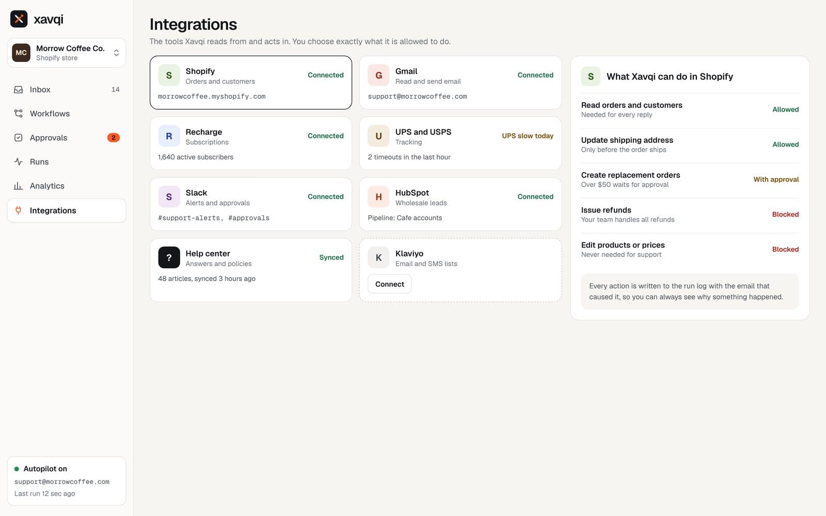This screenshot has width=826, height=516.
Task: Navigate to Analytics page
Action: pos(67,186)
